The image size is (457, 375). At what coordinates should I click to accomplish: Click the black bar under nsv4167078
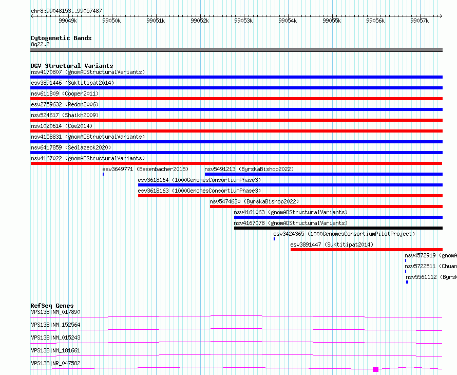(x=338, y=228)
